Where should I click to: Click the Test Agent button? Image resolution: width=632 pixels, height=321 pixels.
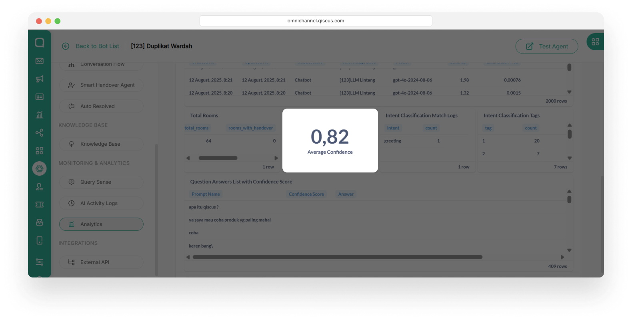[546, 46]
